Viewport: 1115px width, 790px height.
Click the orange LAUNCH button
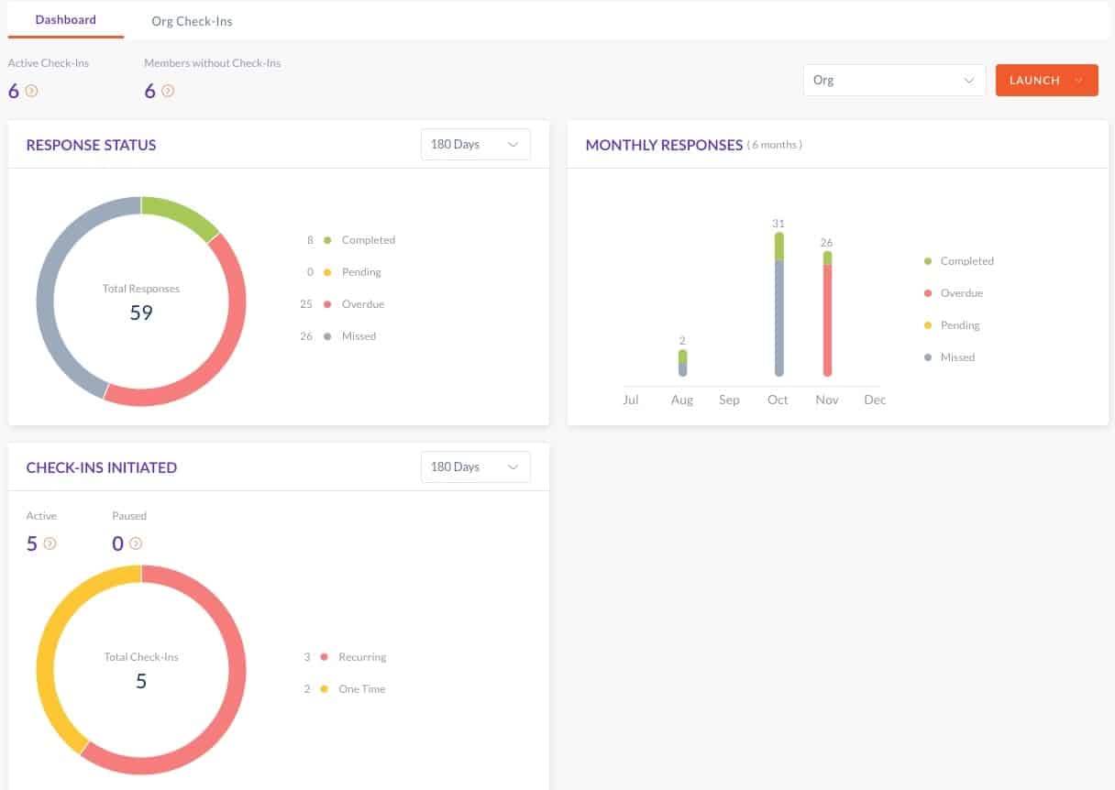click(1046, 80)
